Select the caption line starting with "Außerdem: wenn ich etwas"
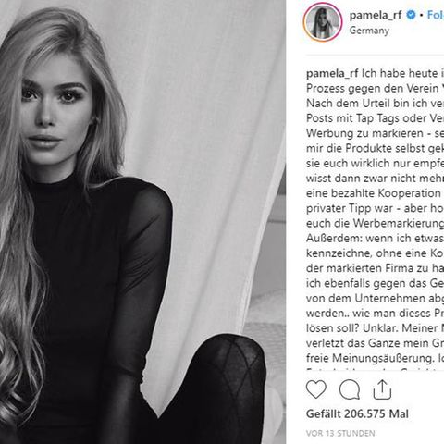 click(375, 239)
